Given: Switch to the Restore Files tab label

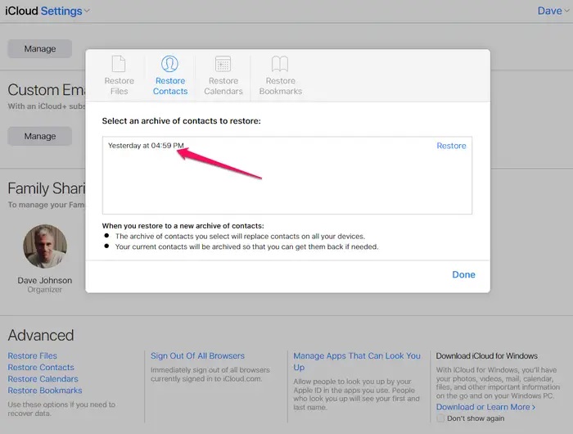Looking at the screenshot, I should [120, 86].
